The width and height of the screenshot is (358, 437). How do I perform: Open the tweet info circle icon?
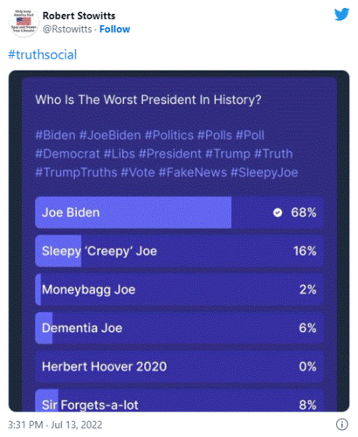pyautogui.click(x=342, y=425)
